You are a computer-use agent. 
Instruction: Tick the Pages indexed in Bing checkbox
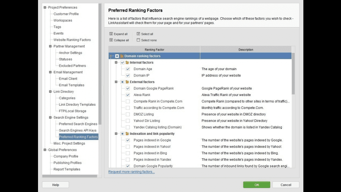[128, 153]
